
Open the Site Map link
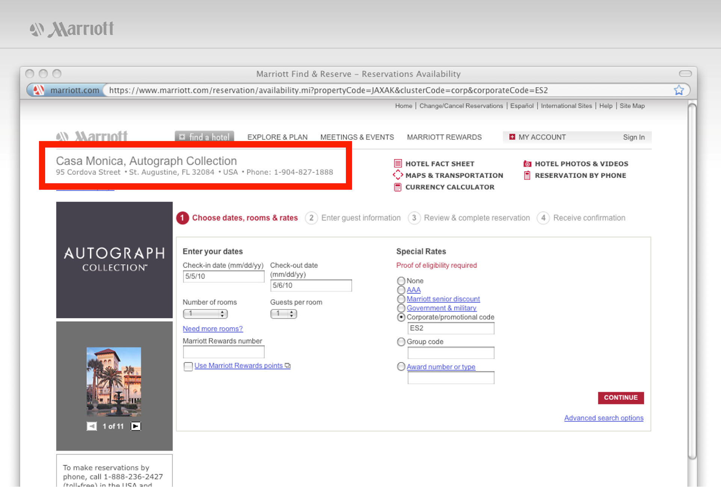(632, 106)
